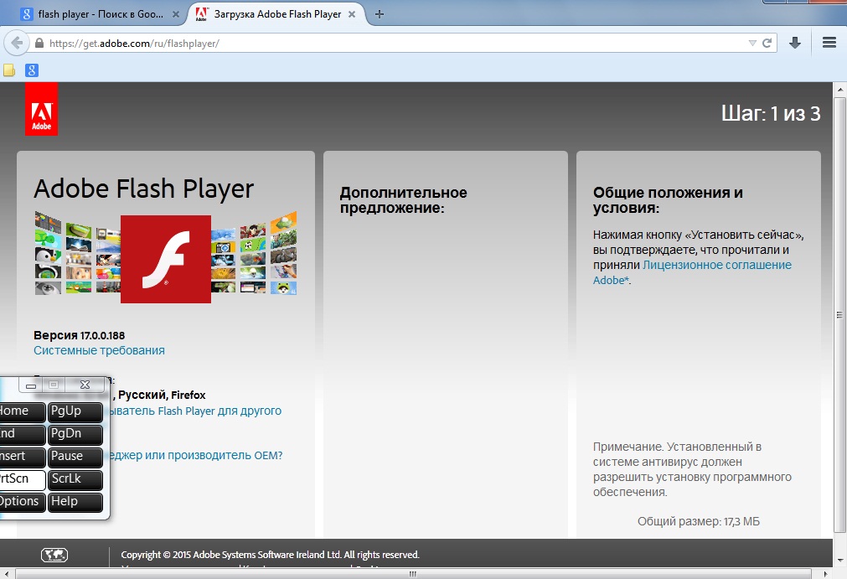Open Flash Player для другого компьютера link
Image resolution: width=847 pixels, height=579 pixels.
[x=194, y=411]
